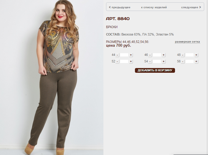Decrease quantity for size 48

[x=183, y=55]
